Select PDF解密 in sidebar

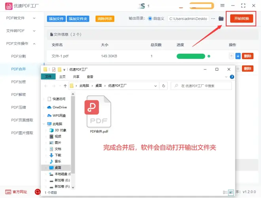click(x=19, y=95)
